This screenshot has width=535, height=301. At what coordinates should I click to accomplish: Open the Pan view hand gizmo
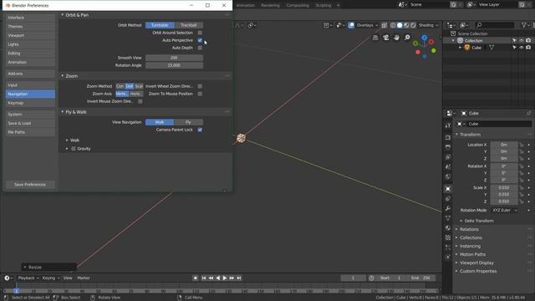click(396, 38)
